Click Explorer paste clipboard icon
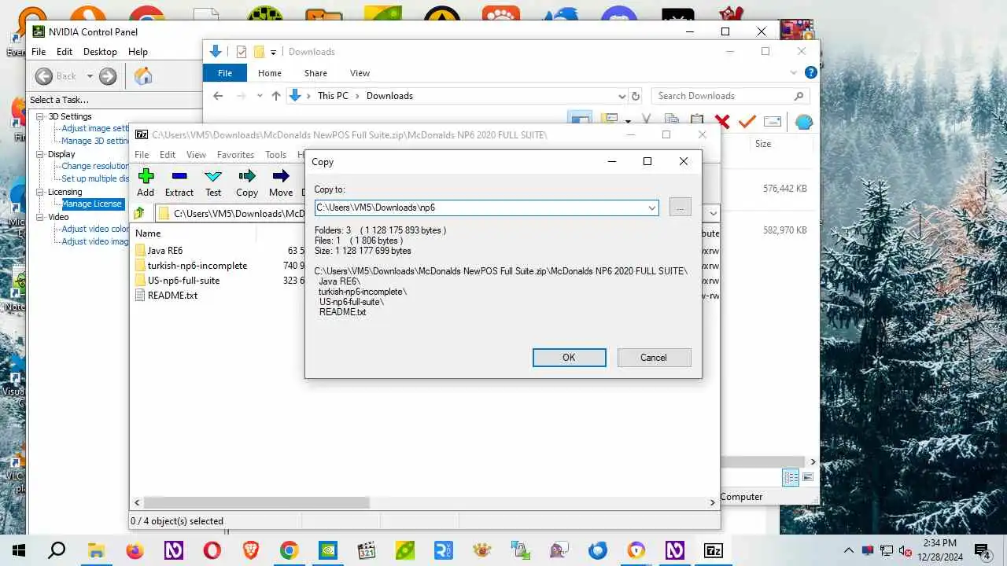This screenshot has width=1007, height=566. (x=697, y=121)
